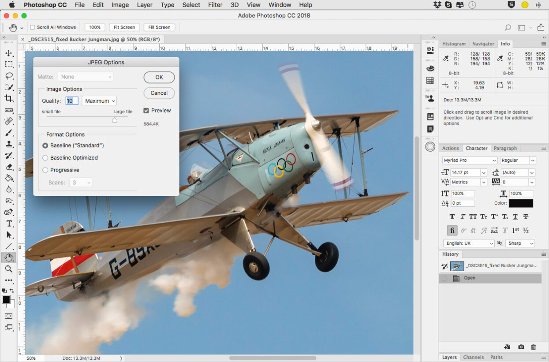Select the Crop tool
Viewport: 549px width, 362px height.
click(x=9, y=98)
